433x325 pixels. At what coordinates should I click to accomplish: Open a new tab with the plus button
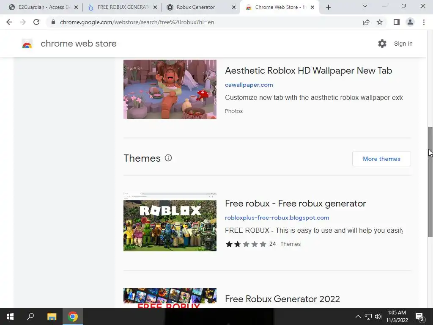click(328, 8)
